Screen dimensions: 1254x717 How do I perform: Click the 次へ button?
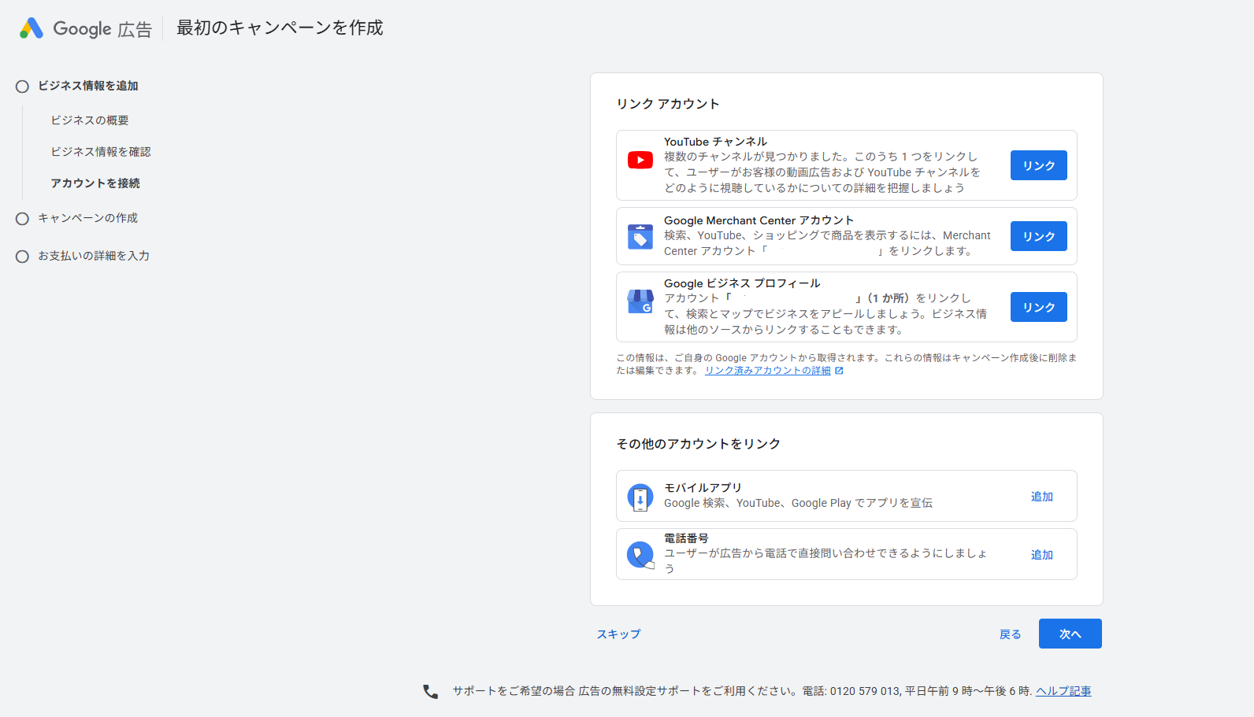click(1070, 634)
